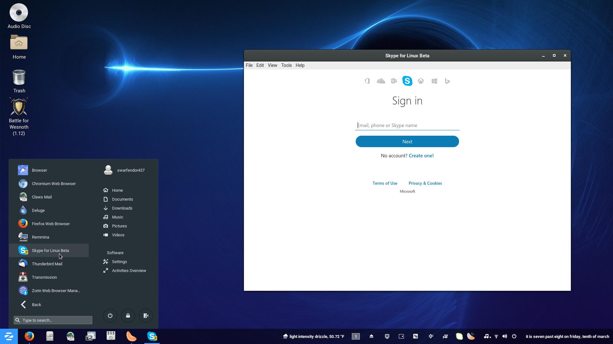Open the eject removable drives indicator
Viewport: 613px width, 344px height.
click(x=371, y=336)
